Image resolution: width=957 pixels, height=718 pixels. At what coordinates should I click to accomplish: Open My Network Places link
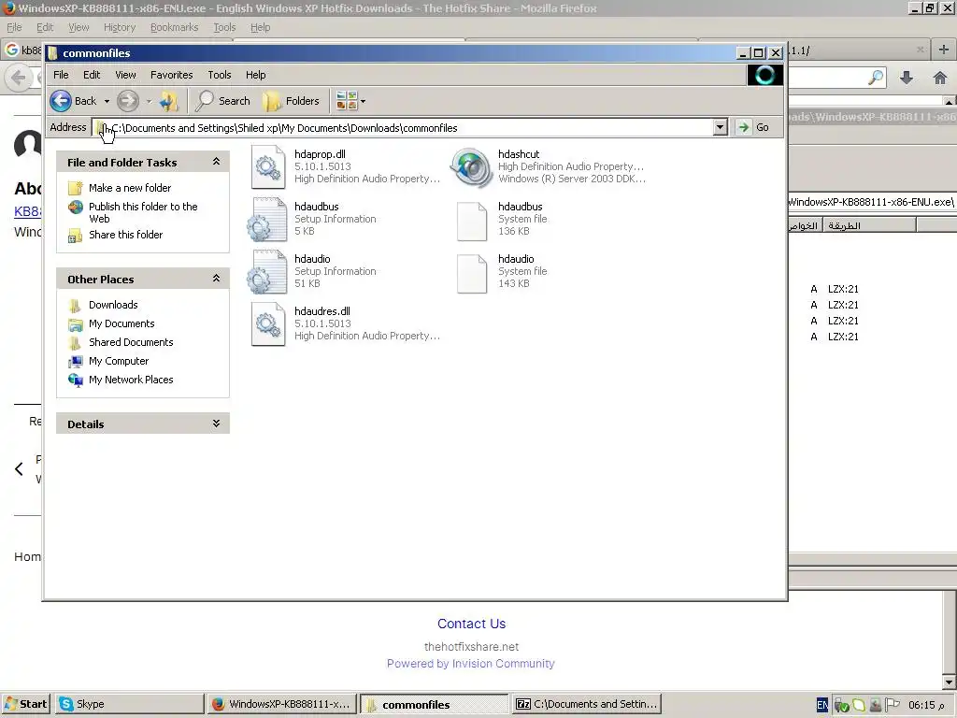[x=131, y=380]
